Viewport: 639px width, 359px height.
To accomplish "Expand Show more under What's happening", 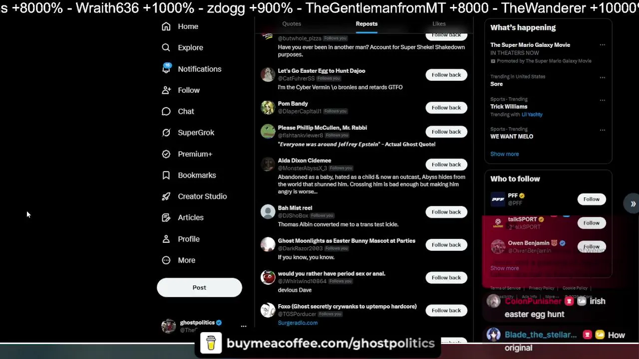I will point(504,154).
